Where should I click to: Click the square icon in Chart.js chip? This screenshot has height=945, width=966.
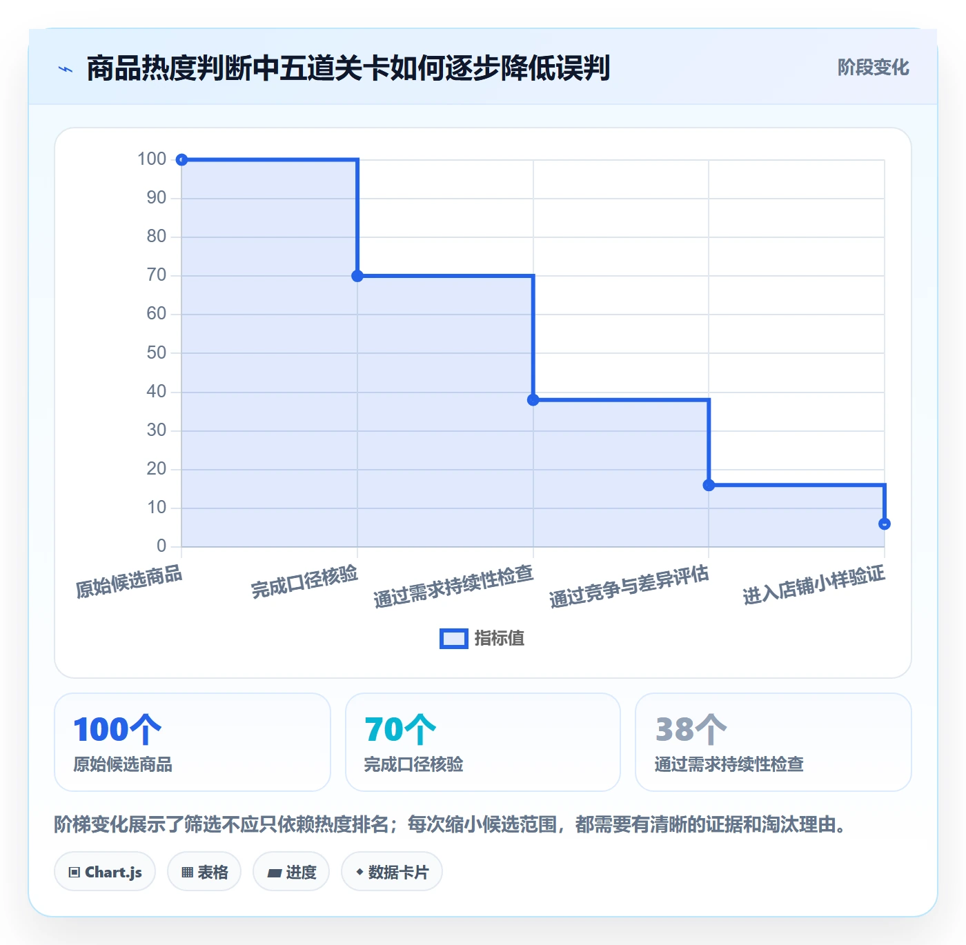pos(75,873)
